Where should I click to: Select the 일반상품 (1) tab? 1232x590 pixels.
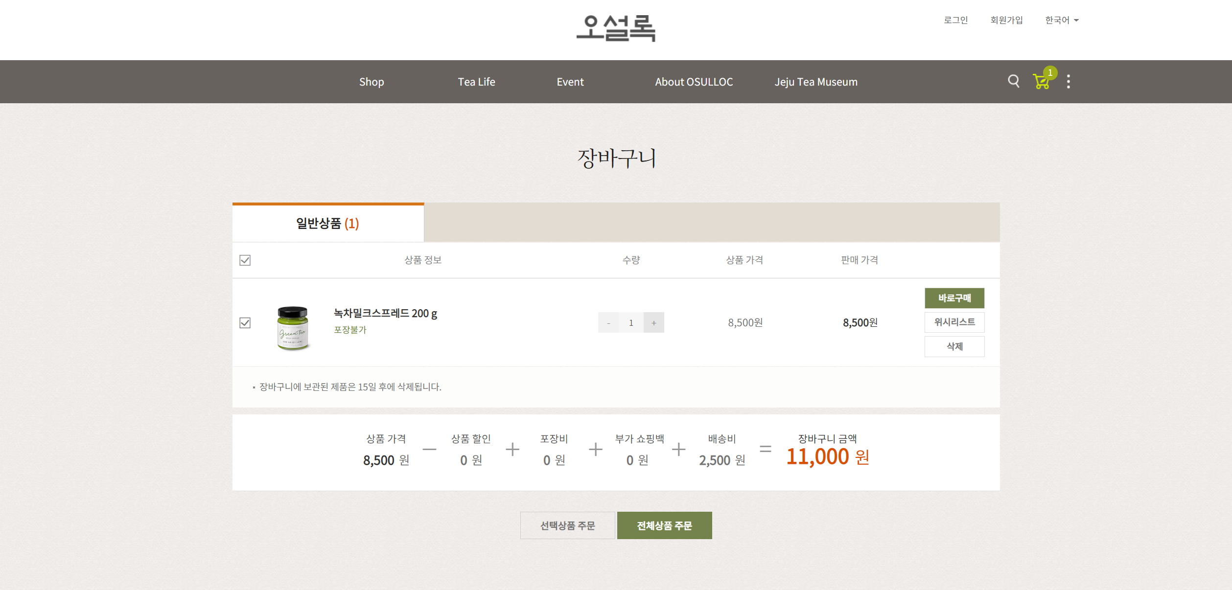[x=328, y=223]
